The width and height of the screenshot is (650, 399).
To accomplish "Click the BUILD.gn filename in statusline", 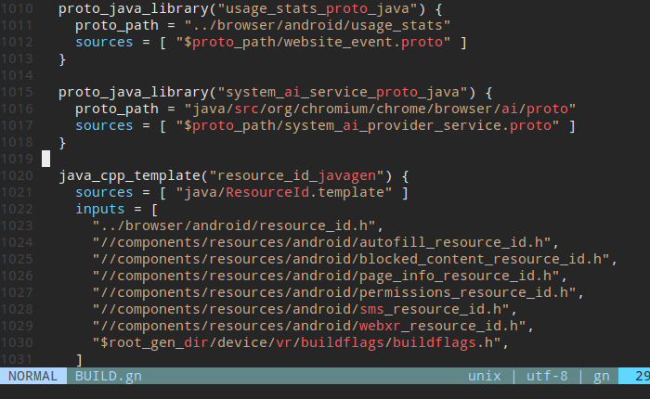I will tap(109, 376).
